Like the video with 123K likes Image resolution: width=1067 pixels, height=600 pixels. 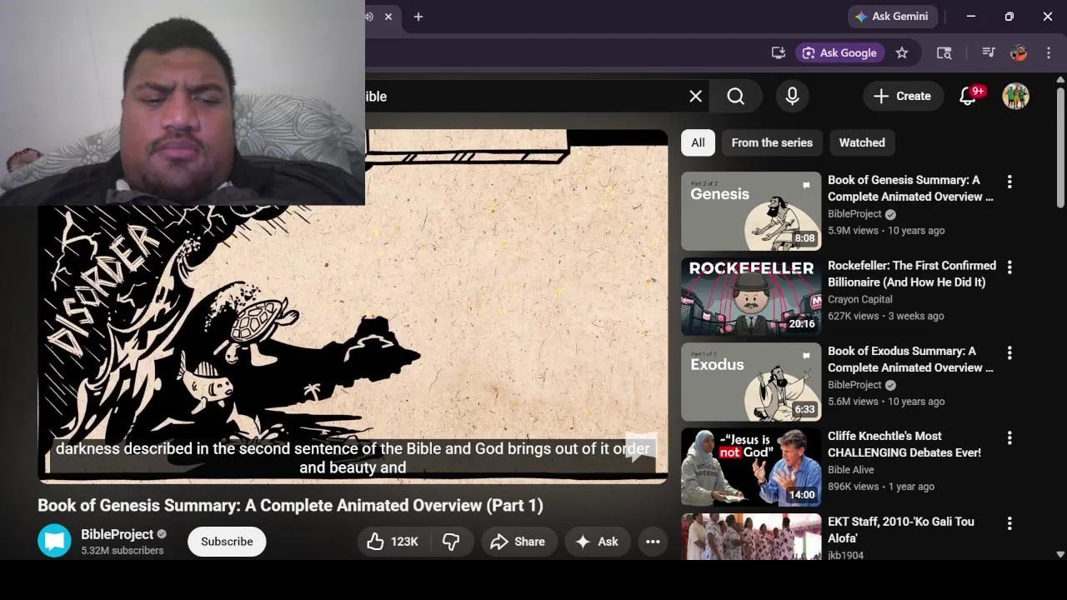(393, 542)
